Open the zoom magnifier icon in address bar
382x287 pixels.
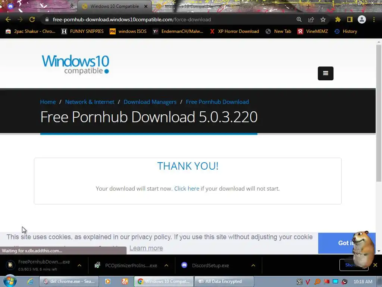click(x=299, y=19)
